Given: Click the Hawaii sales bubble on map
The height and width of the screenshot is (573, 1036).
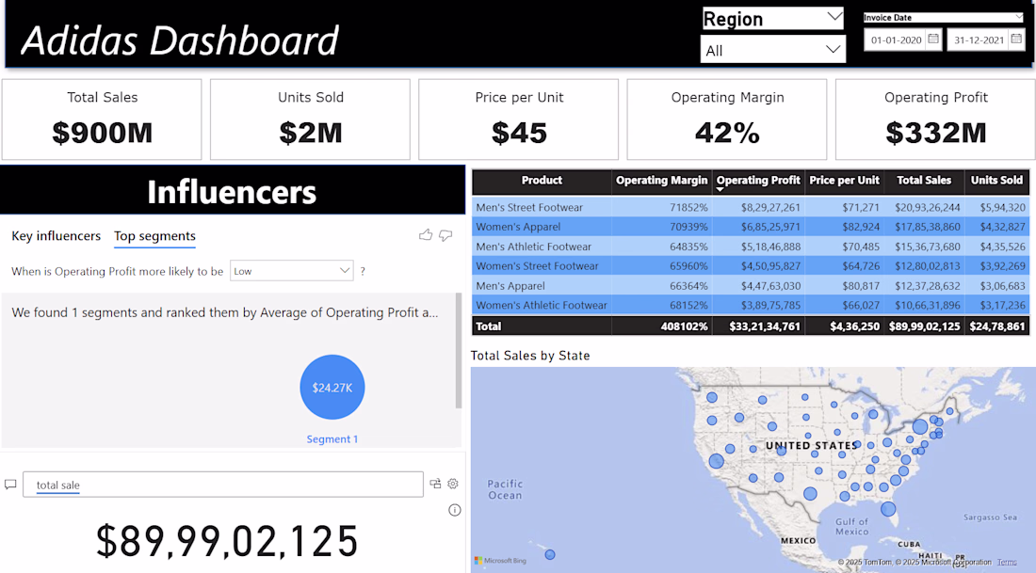Looking at the screenshot, I should click(x=550, y=554).
